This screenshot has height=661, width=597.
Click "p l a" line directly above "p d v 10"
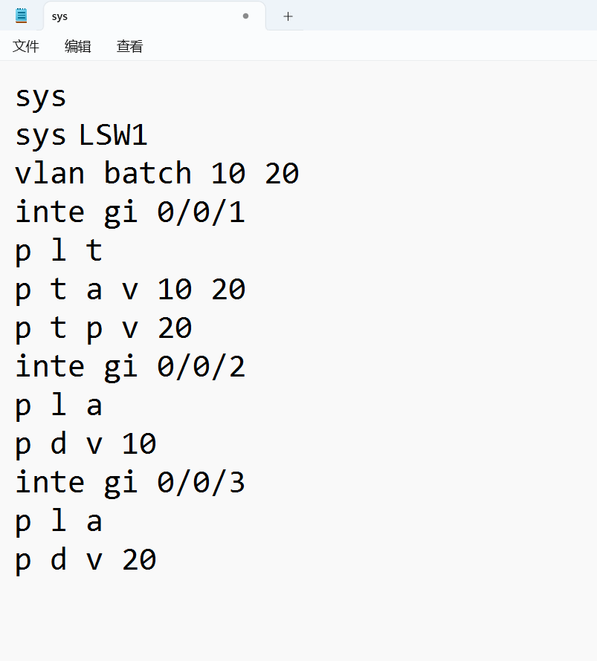59,406
